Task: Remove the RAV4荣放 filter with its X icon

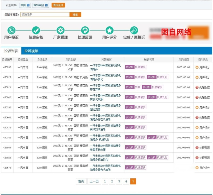Action: click(46, 5)
